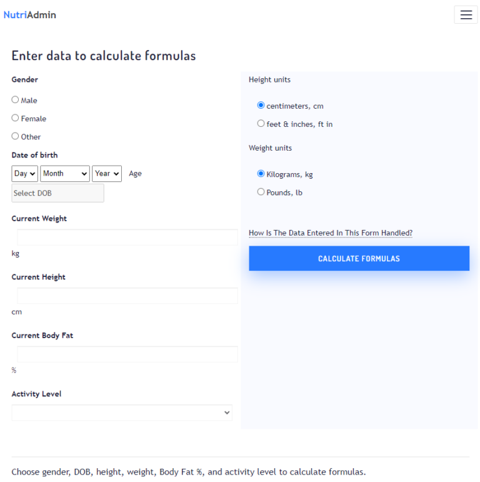The image size is (480, 482).
Task: Switch height units to feet & inches
Action: coord(261,124)
